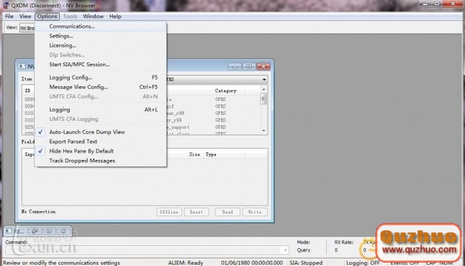The height and width of the screenshot is (266, 465).
Task: Open Communications... from Options menu
Action: pos(101,26)
